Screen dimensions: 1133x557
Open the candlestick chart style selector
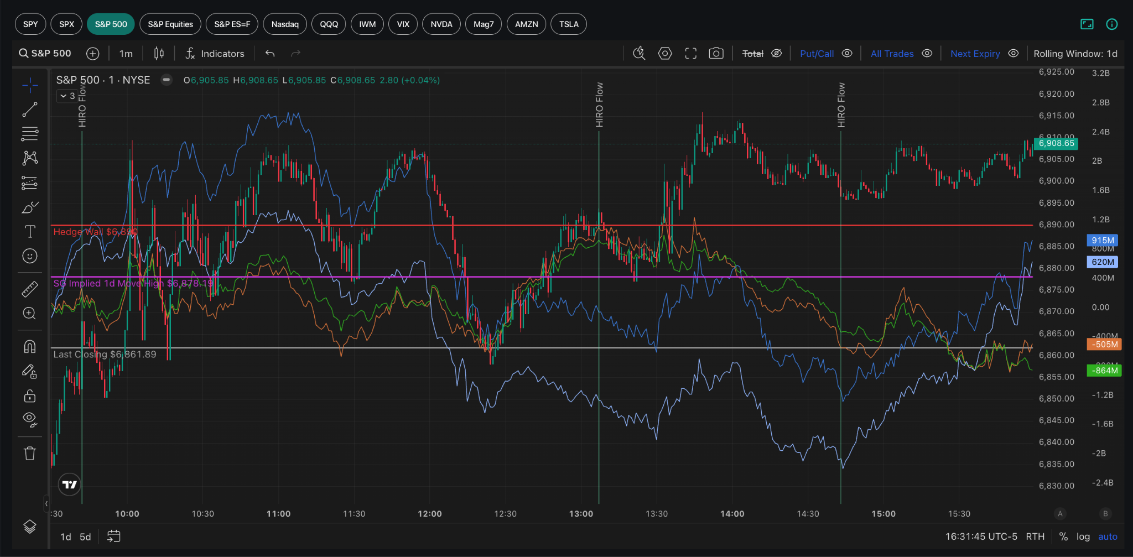coord(159,53)
